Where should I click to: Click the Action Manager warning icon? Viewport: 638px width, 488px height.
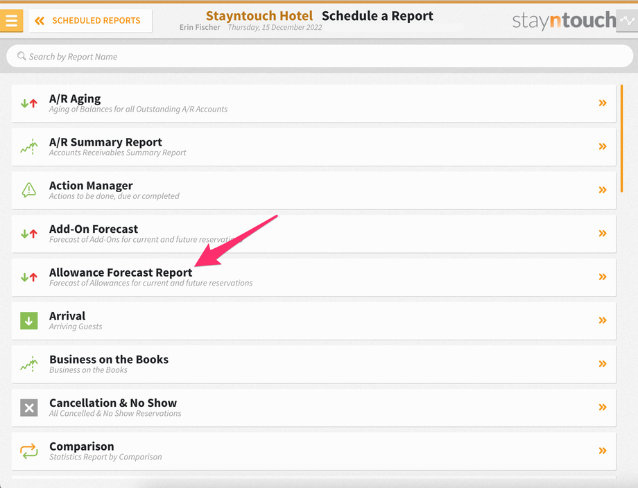pos(29,190)
